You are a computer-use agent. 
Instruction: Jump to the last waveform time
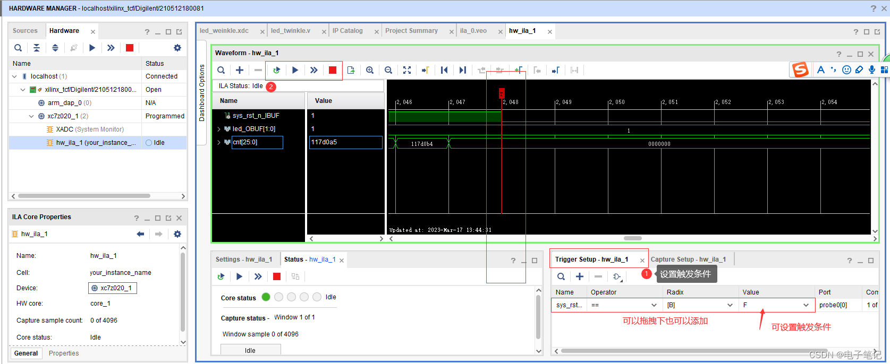463,70
